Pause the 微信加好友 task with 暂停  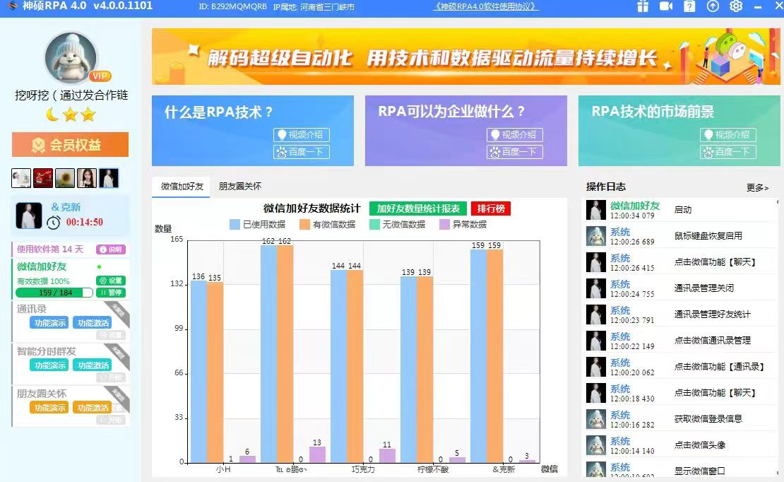point(110,293)
